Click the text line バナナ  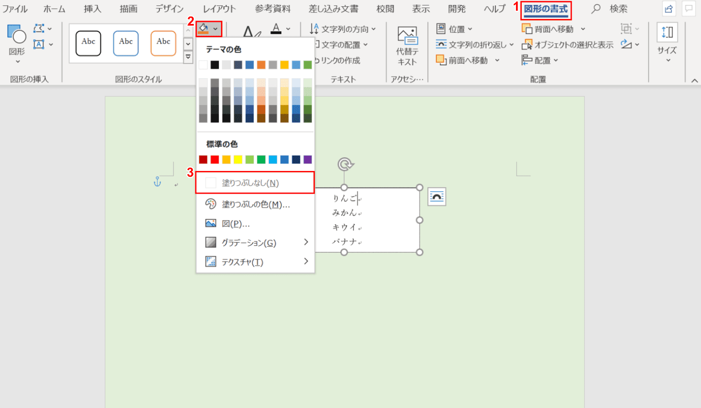pyautogui.click(x=344, y=242)
